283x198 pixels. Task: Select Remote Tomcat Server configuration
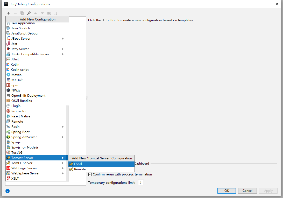(101, 169)
